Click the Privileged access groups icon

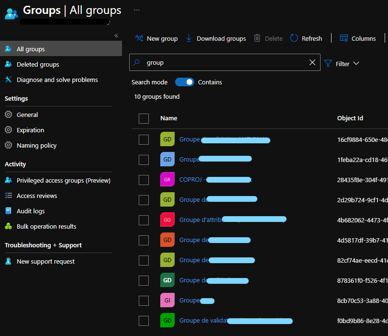9,180
